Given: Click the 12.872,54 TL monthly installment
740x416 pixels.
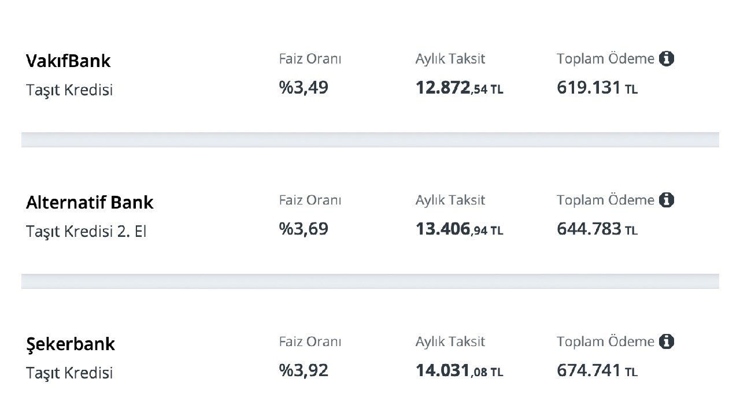Looking at the screenshot, I should pos(460,88).
